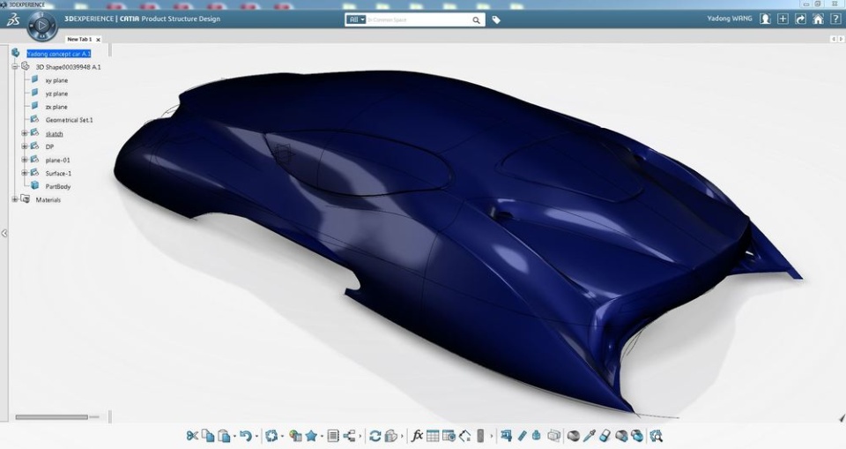Click the 3DS logo in top-left corner

(x=13, y=20)
